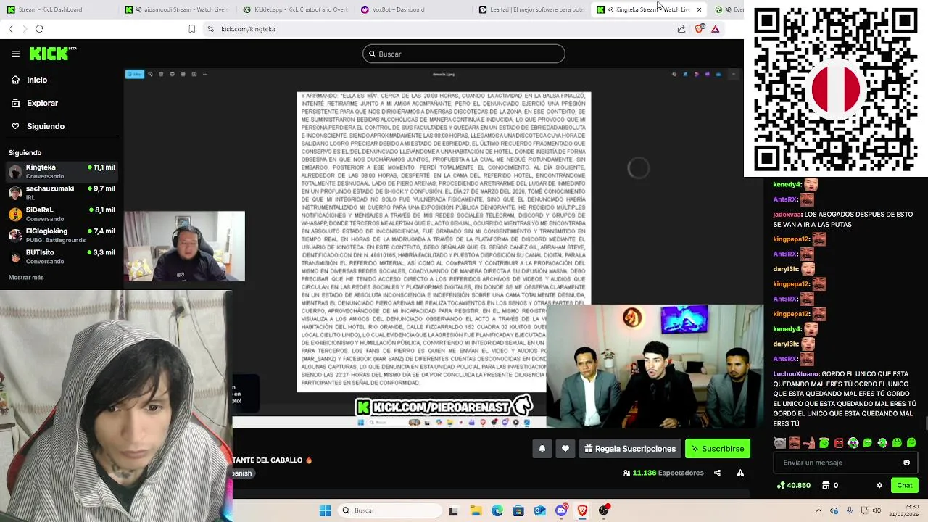Share the page from the address bar
Image resolution: width=928 pixels, height=522 pixels.
(681, 29)
